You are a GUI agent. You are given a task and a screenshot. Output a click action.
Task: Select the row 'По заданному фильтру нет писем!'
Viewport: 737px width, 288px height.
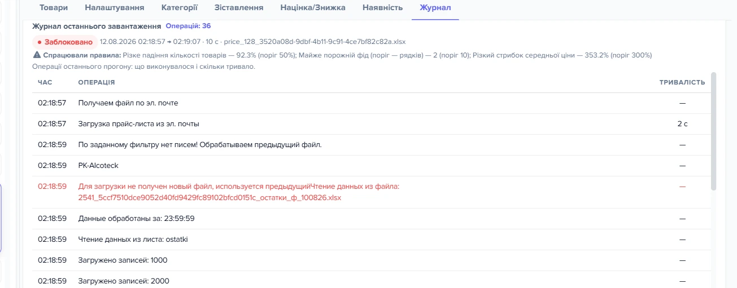(371, 145)
